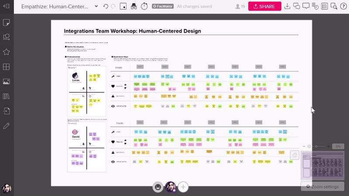Screen dimensions: 349x196
Task: Open find in mural search icon
Action: [334, 6]
